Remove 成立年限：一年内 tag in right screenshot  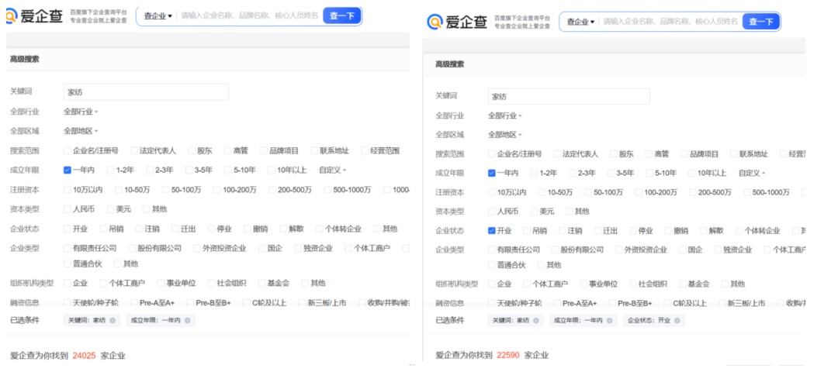609,320
